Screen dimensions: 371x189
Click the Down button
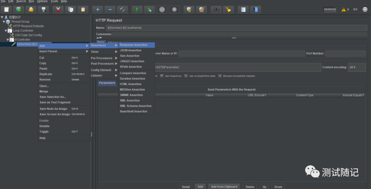pyautogui.click(x=278, y=187)
